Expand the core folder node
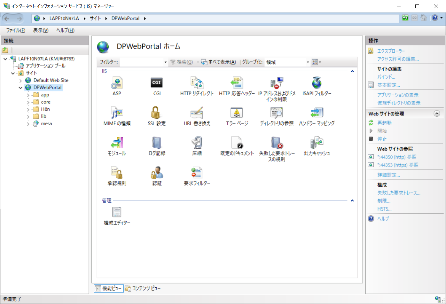Screen dimensions: 446x304 pos(28,102)
